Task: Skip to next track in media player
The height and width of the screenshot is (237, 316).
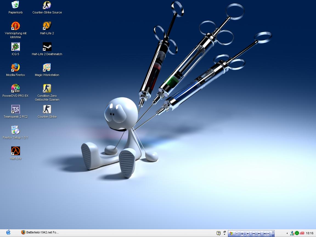Action: [259, 233]
